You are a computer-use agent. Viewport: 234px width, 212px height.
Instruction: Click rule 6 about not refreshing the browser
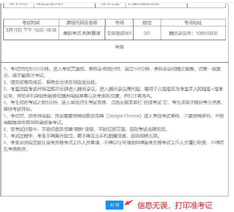click(x=86, y=129)
